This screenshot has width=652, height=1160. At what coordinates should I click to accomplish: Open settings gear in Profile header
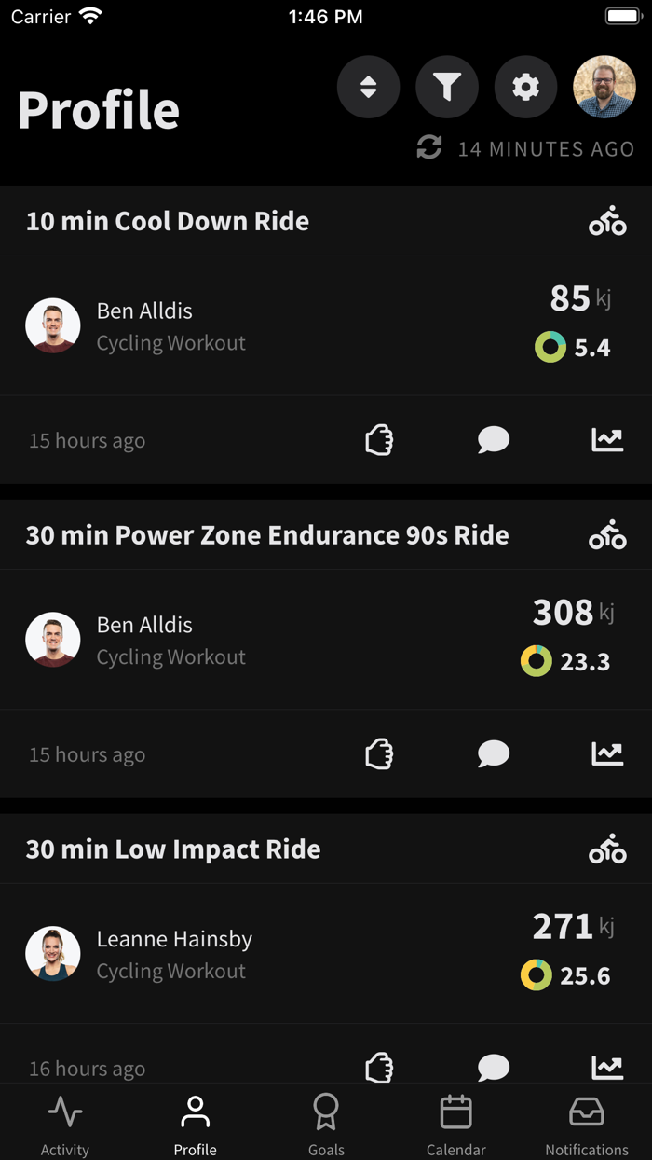[526, 88]
